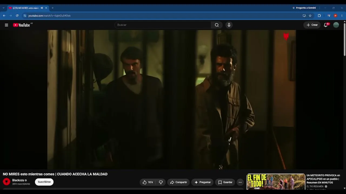Click the video player to pause
This screenshot has height=194, width=346.
(172, 100)
